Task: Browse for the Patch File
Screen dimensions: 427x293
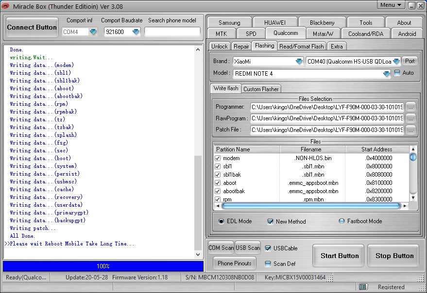Action: 410,130
